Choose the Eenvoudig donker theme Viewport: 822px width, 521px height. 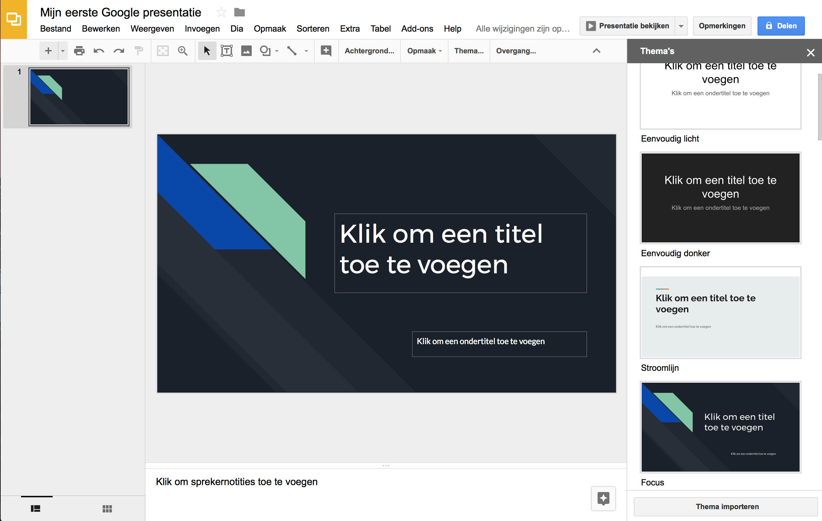point(720,198)
